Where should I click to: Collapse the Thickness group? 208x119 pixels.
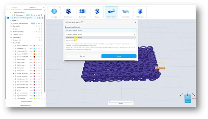[x=10, y=37]
